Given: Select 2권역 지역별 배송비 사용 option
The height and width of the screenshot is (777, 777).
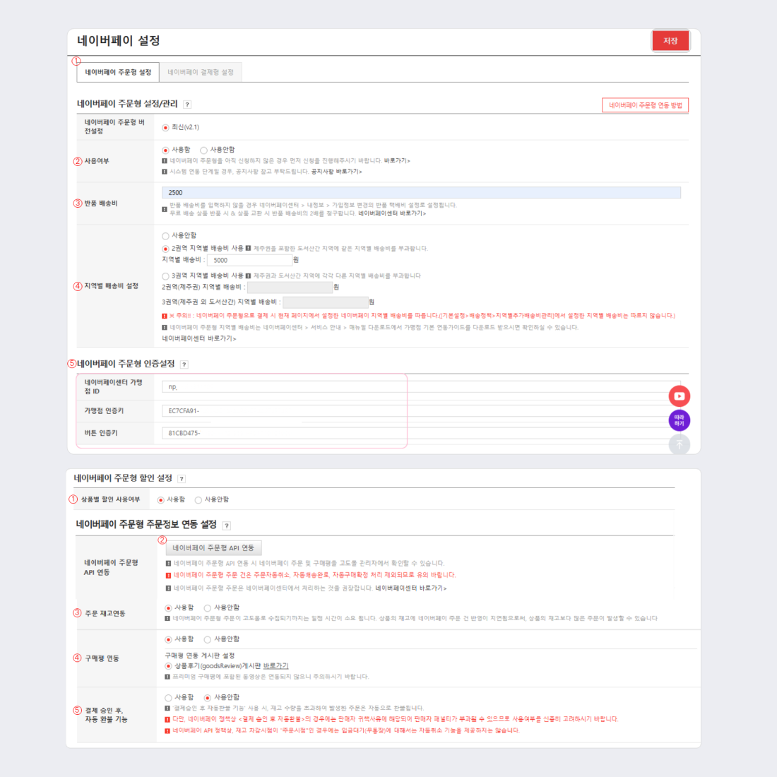Looking at the screenshot, I should 165,249.
